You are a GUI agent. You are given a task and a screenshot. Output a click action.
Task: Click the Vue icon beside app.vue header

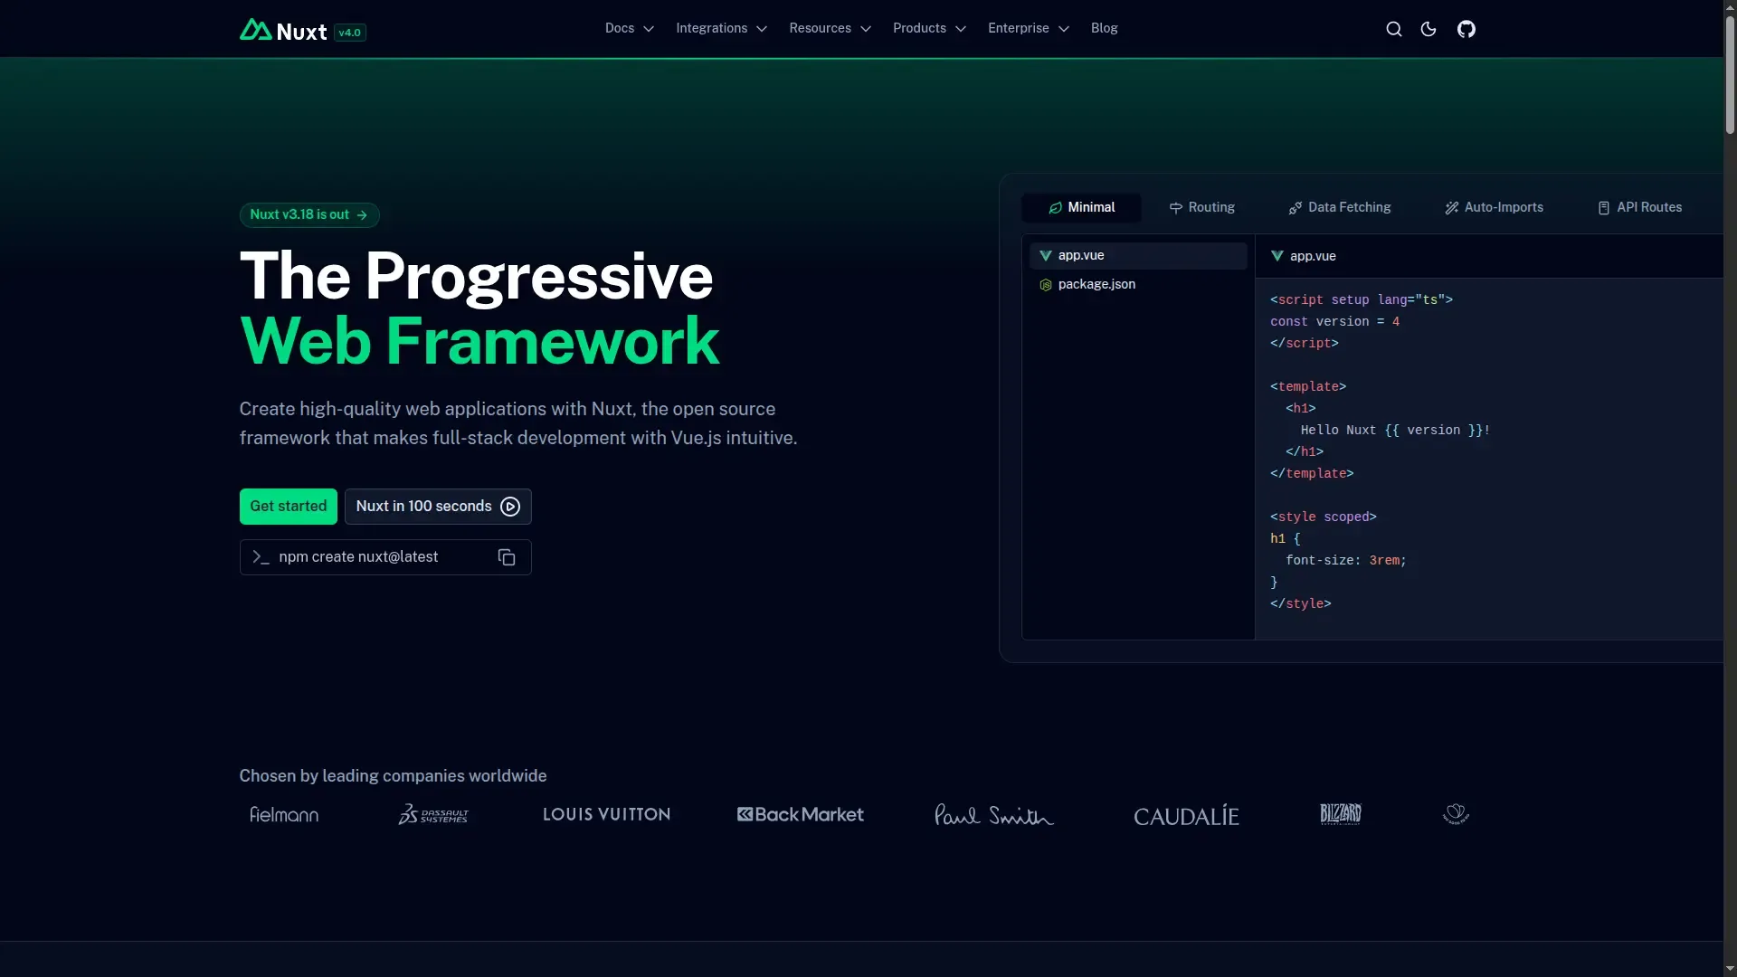(x=1277, y=256)
